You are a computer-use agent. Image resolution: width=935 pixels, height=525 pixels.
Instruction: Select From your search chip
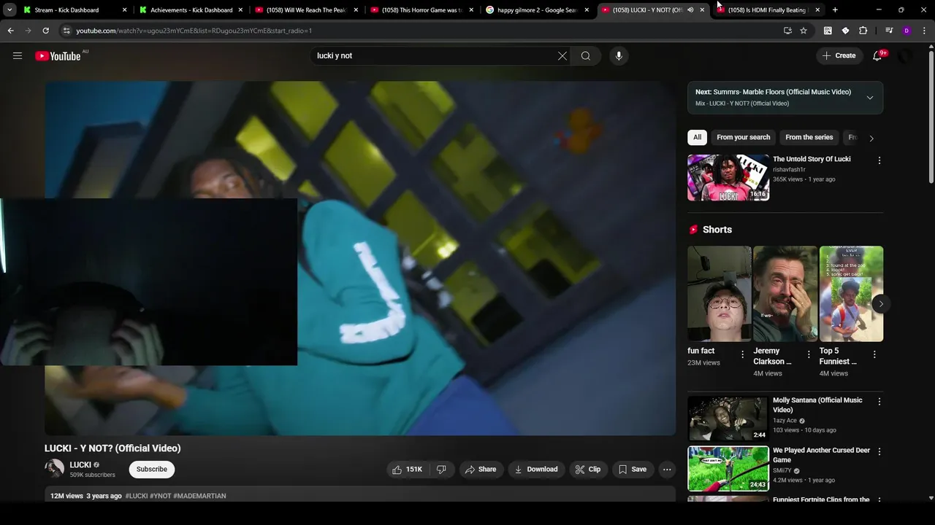[x=744, y=137]
